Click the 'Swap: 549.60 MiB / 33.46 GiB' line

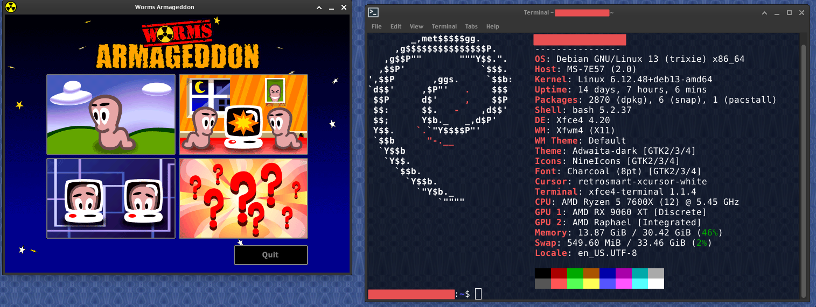623,243
